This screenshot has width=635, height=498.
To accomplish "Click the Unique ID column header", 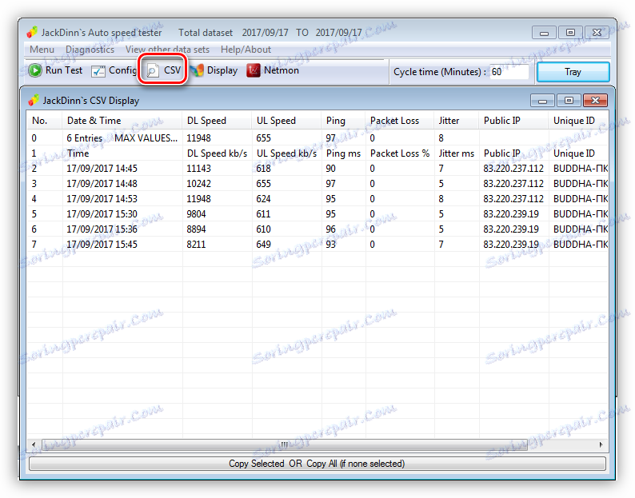I will point(578,121).
